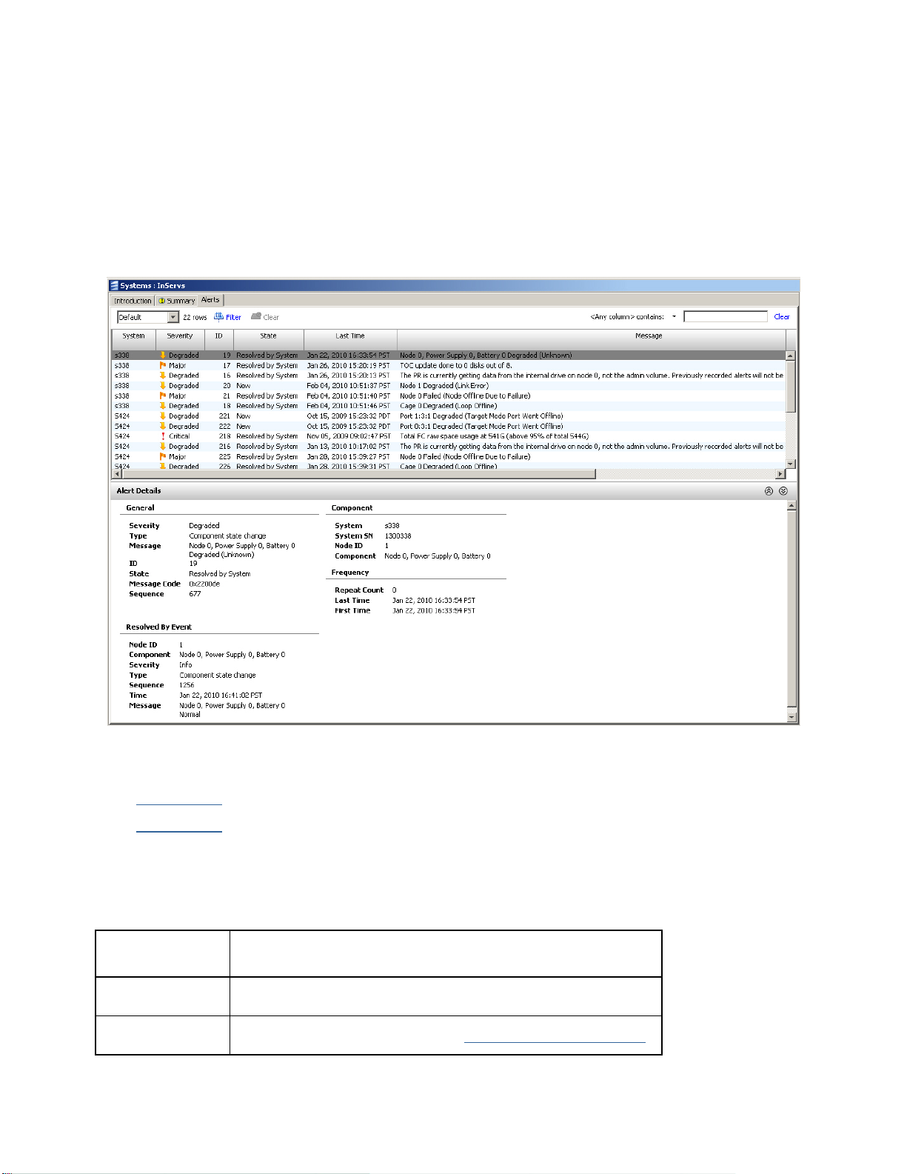Click the Alert Details pane scroll down arrow

coord(791,717)
